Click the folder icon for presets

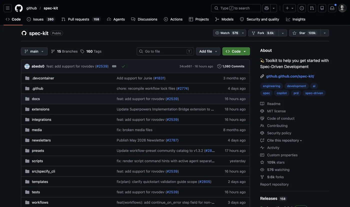(x=27, y=151)
